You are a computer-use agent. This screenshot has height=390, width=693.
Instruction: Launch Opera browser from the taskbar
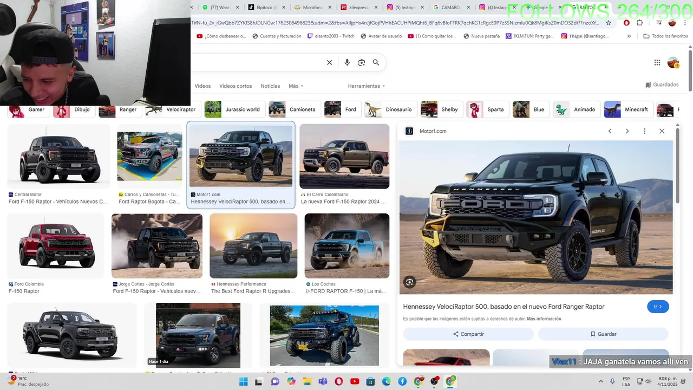point(339,381)
